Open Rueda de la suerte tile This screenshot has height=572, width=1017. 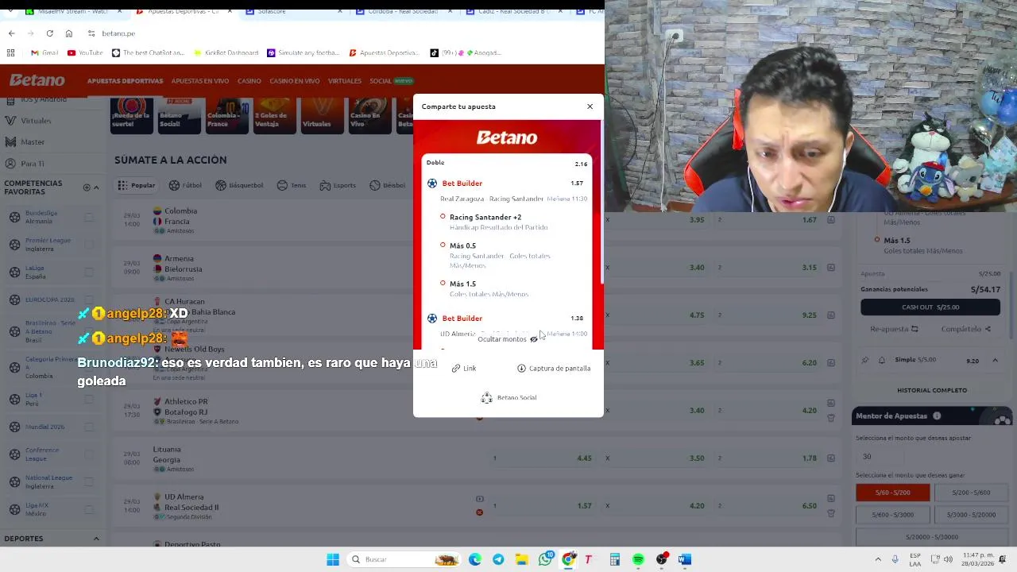coord(132,115)
